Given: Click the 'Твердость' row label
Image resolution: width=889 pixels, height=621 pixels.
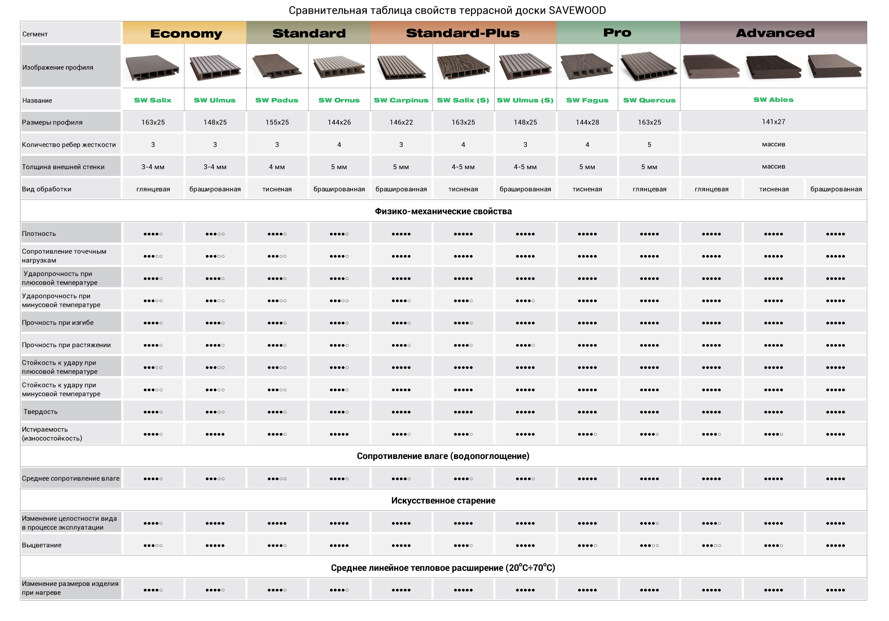Looking at the screenshot, I should (40, 412).
